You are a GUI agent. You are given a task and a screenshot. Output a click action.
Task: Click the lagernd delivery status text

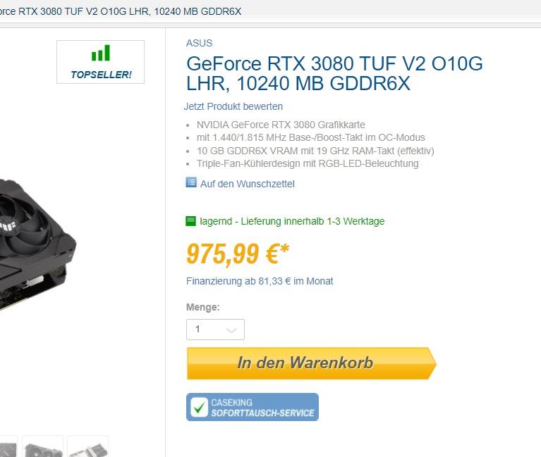coord(292,221)
